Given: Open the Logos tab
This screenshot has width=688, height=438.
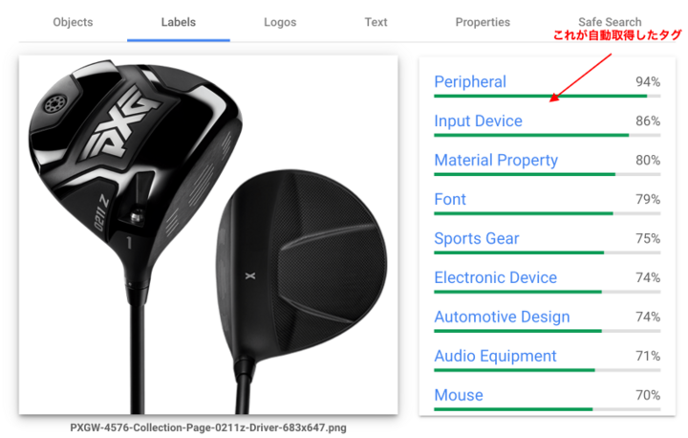Looking at the screenshot, I should pyautogui.click(x=280, y=22).
